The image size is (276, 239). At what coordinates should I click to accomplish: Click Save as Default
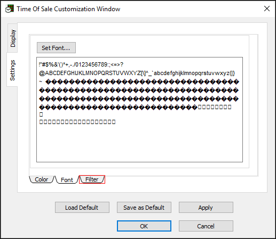point(144,207)
